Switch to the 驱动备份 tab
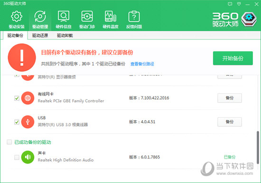 (x=15, y=36)
